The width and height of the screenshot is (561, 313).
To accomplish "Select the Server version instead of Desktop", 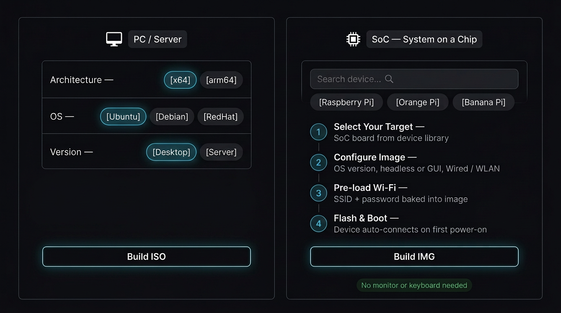I will 221,152.
